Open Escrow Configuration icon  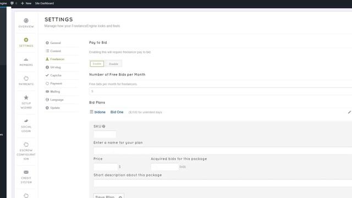point(26,144)
